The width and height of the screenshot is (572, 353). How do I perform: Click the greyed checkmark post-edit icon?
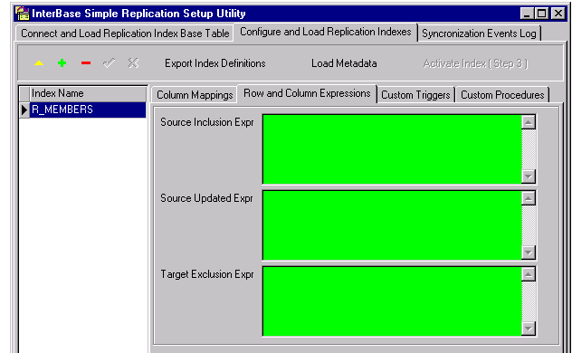(x=110, y=63)
